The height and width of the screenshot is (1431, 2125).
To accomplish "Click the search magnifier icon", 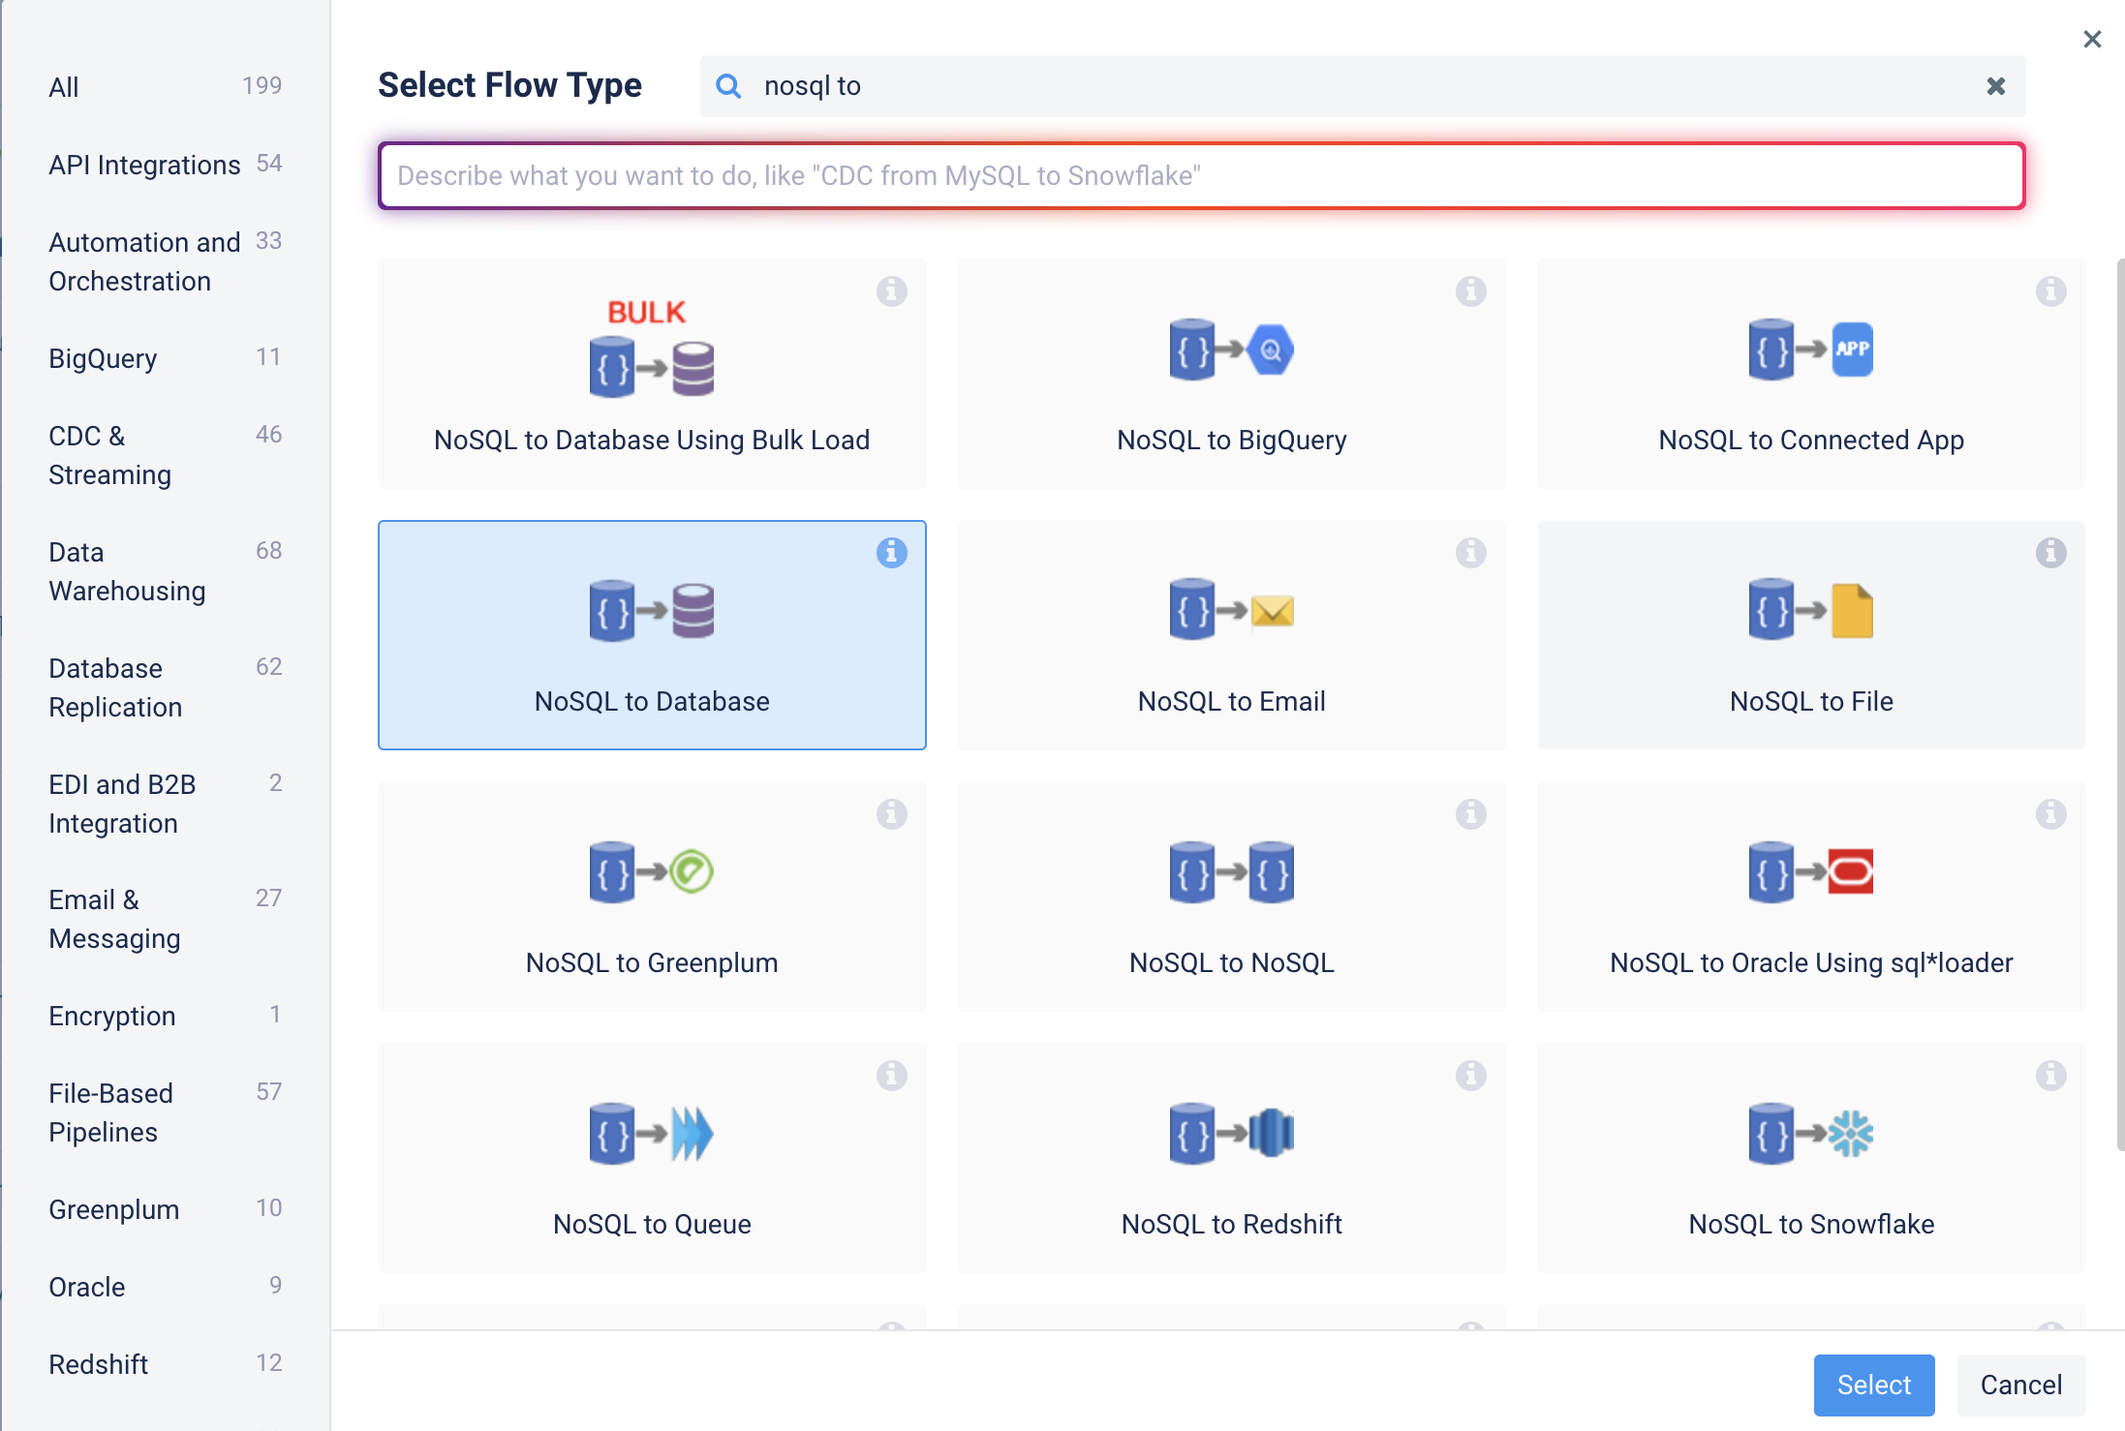I will coord(728,86).
